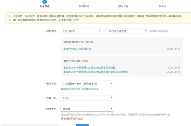Viewport: 191px width, 126px height.
Task: Click gray note under 报考类别 about 硕士生录取类别
Action: click(116, 115)
